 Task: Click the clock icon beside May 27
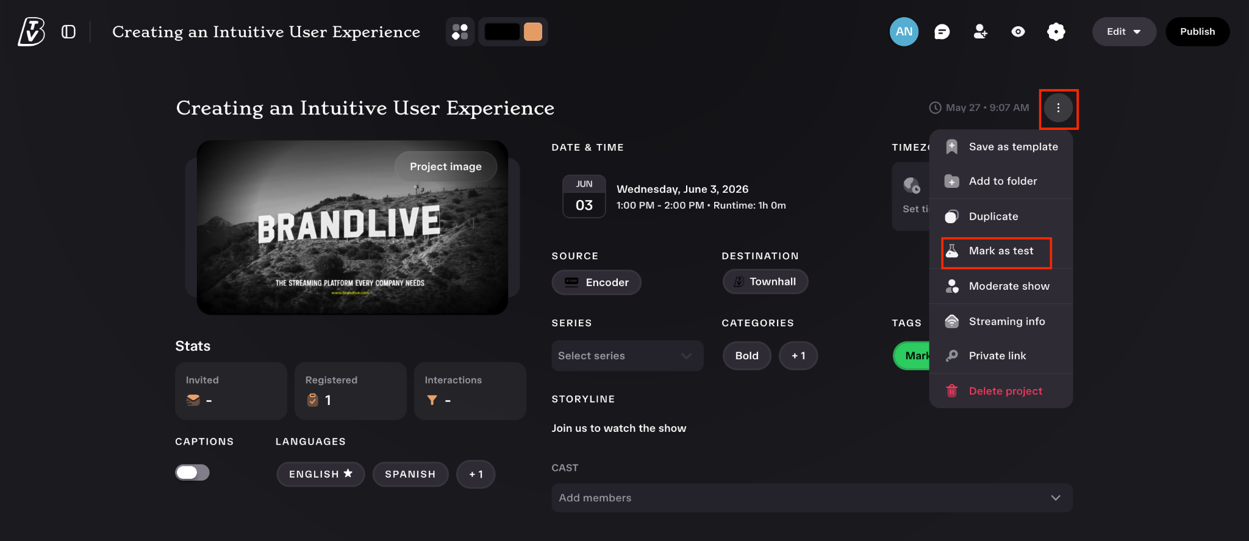pos(935,108)
